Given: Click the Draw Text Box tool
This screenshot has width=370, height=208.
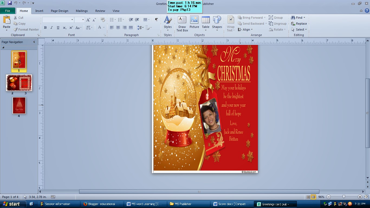Looking at the screenshot, I should tap(182, 24).
